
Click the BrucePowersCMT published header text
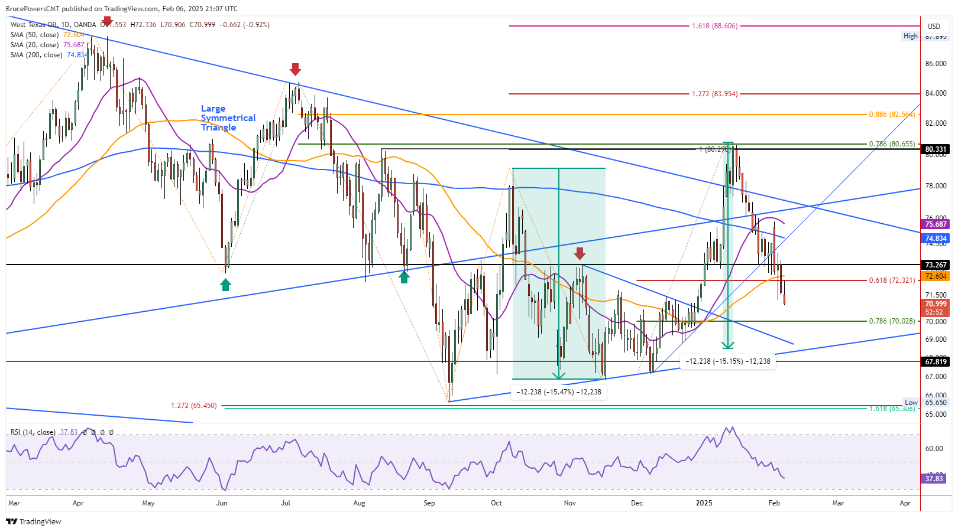(x=122, y=9)
